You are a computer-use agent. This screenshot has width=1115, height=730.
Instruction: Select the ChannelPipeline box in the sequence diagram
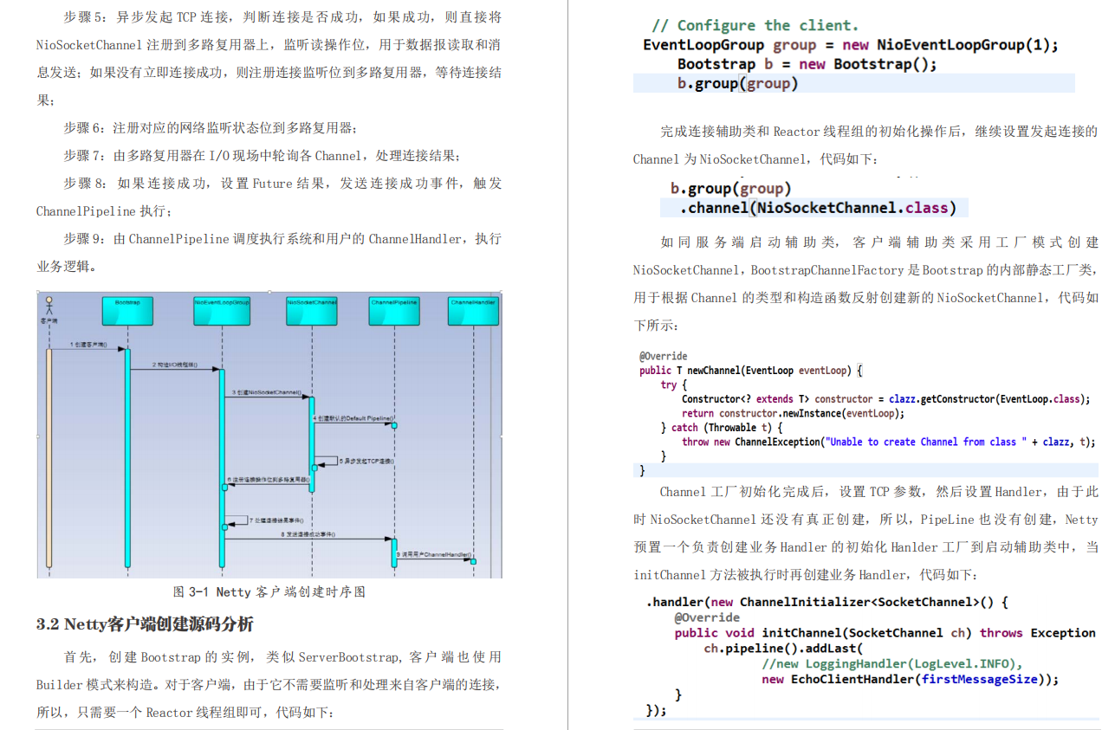pos(394,311)
